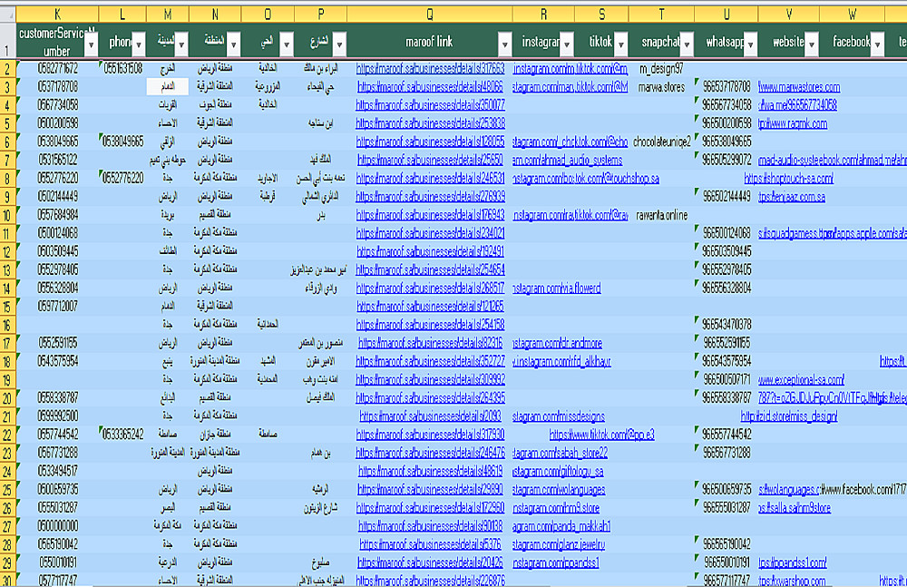
Task: Open maroof link ending 121265
Action: point(430,307)
